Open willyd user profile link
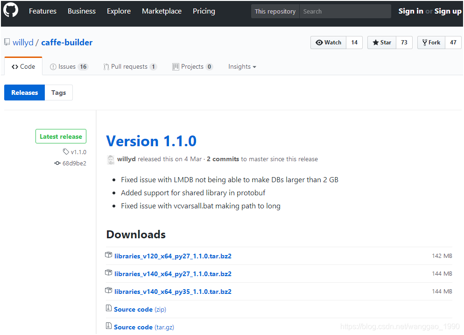 coord(23,43)
